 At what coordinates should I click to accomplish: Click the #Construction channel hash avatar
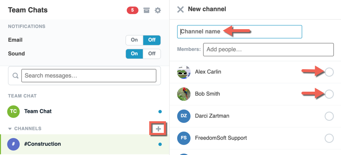pos(13,144)
